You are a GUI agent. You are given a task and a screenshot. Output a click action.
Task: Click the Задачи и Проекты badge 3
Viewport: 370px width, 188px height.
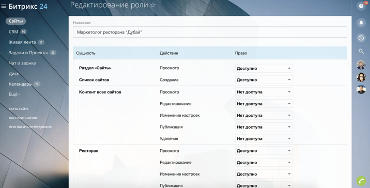(53, 53)
